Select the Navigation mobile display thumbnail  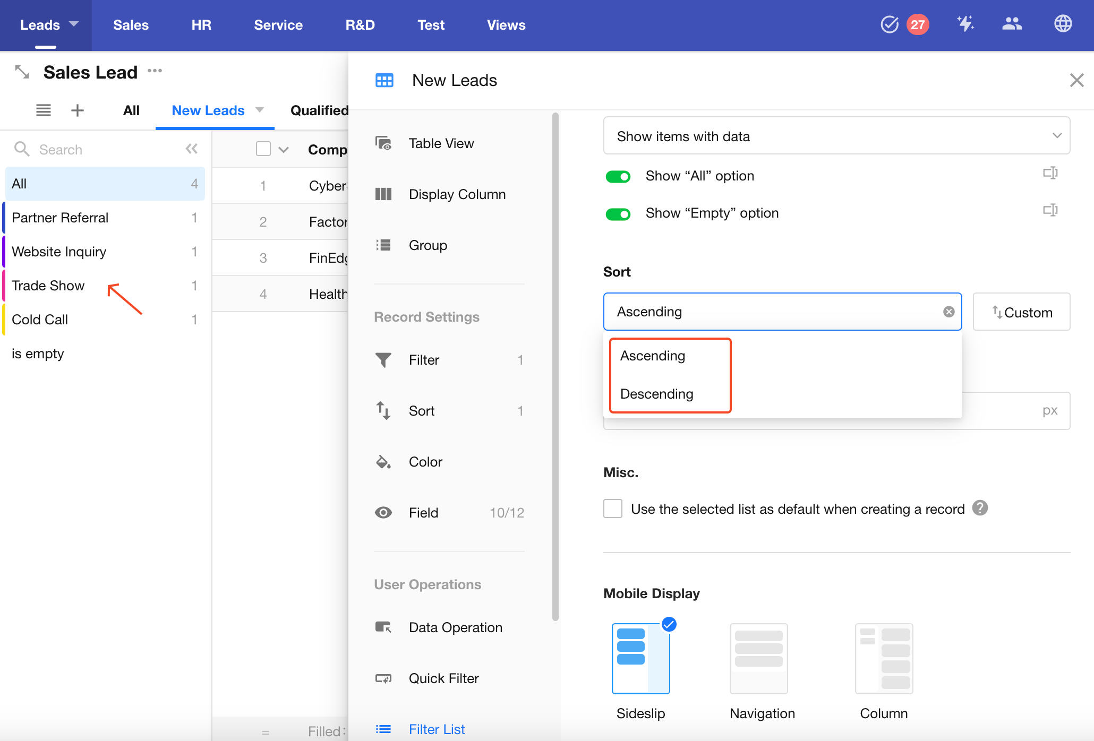click(758, 659)
